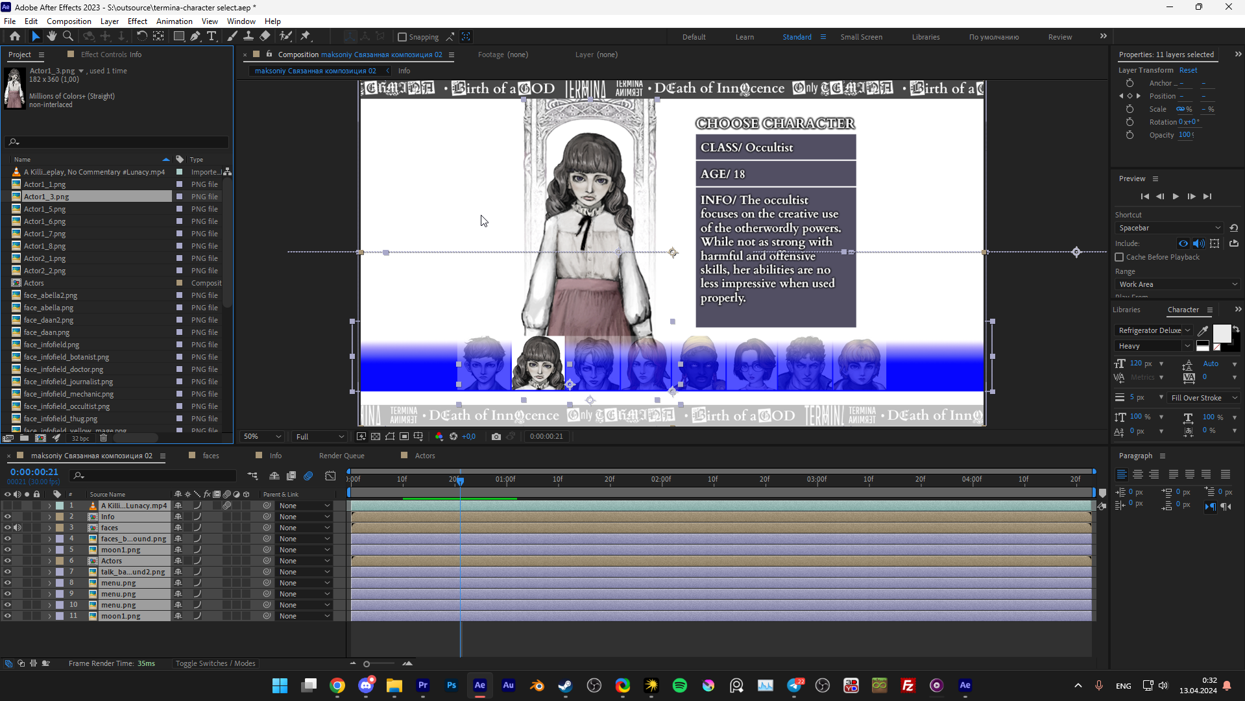The width and height of the screenshot is (1245, 701).
Task: Open the Graph Editor icon
Action: click(330, 476)
